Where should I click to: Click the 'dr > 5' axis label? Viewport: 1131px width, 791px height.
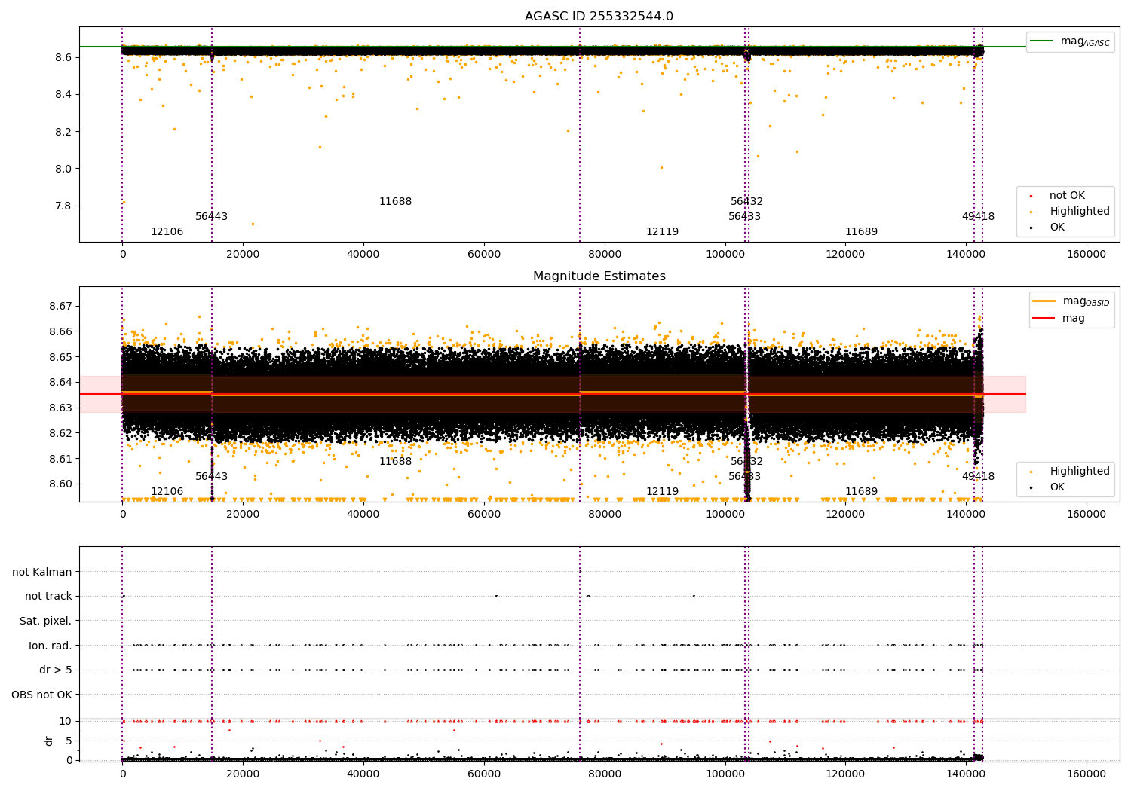pos(56,670)
